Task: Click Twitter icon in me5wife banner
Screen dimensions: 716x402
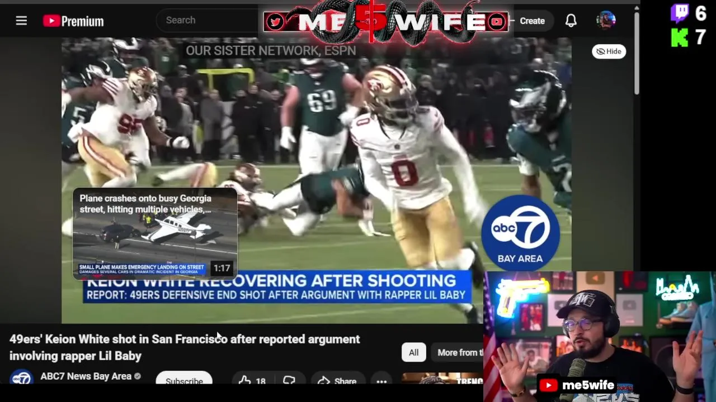Action: 275,22
